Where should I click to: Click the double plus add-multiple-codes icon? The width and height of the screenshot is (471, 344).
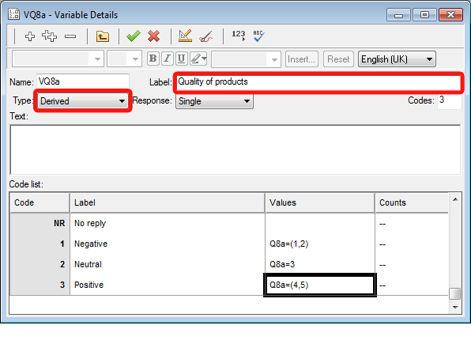point(49,36)
